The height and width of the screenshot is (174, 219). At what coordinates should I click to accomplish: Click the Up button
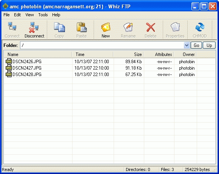pyautogui.click(x=209, y=45)
